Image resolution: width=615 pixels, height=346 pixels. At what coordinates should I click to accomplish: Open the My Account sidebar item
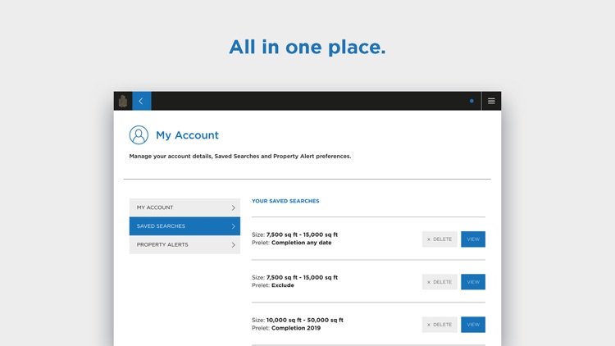[184, 207]
